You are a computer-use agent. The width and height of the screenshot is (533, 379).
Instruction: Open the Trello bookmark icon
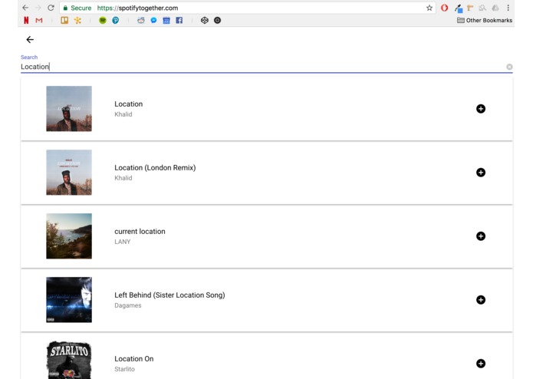[64, 21]
